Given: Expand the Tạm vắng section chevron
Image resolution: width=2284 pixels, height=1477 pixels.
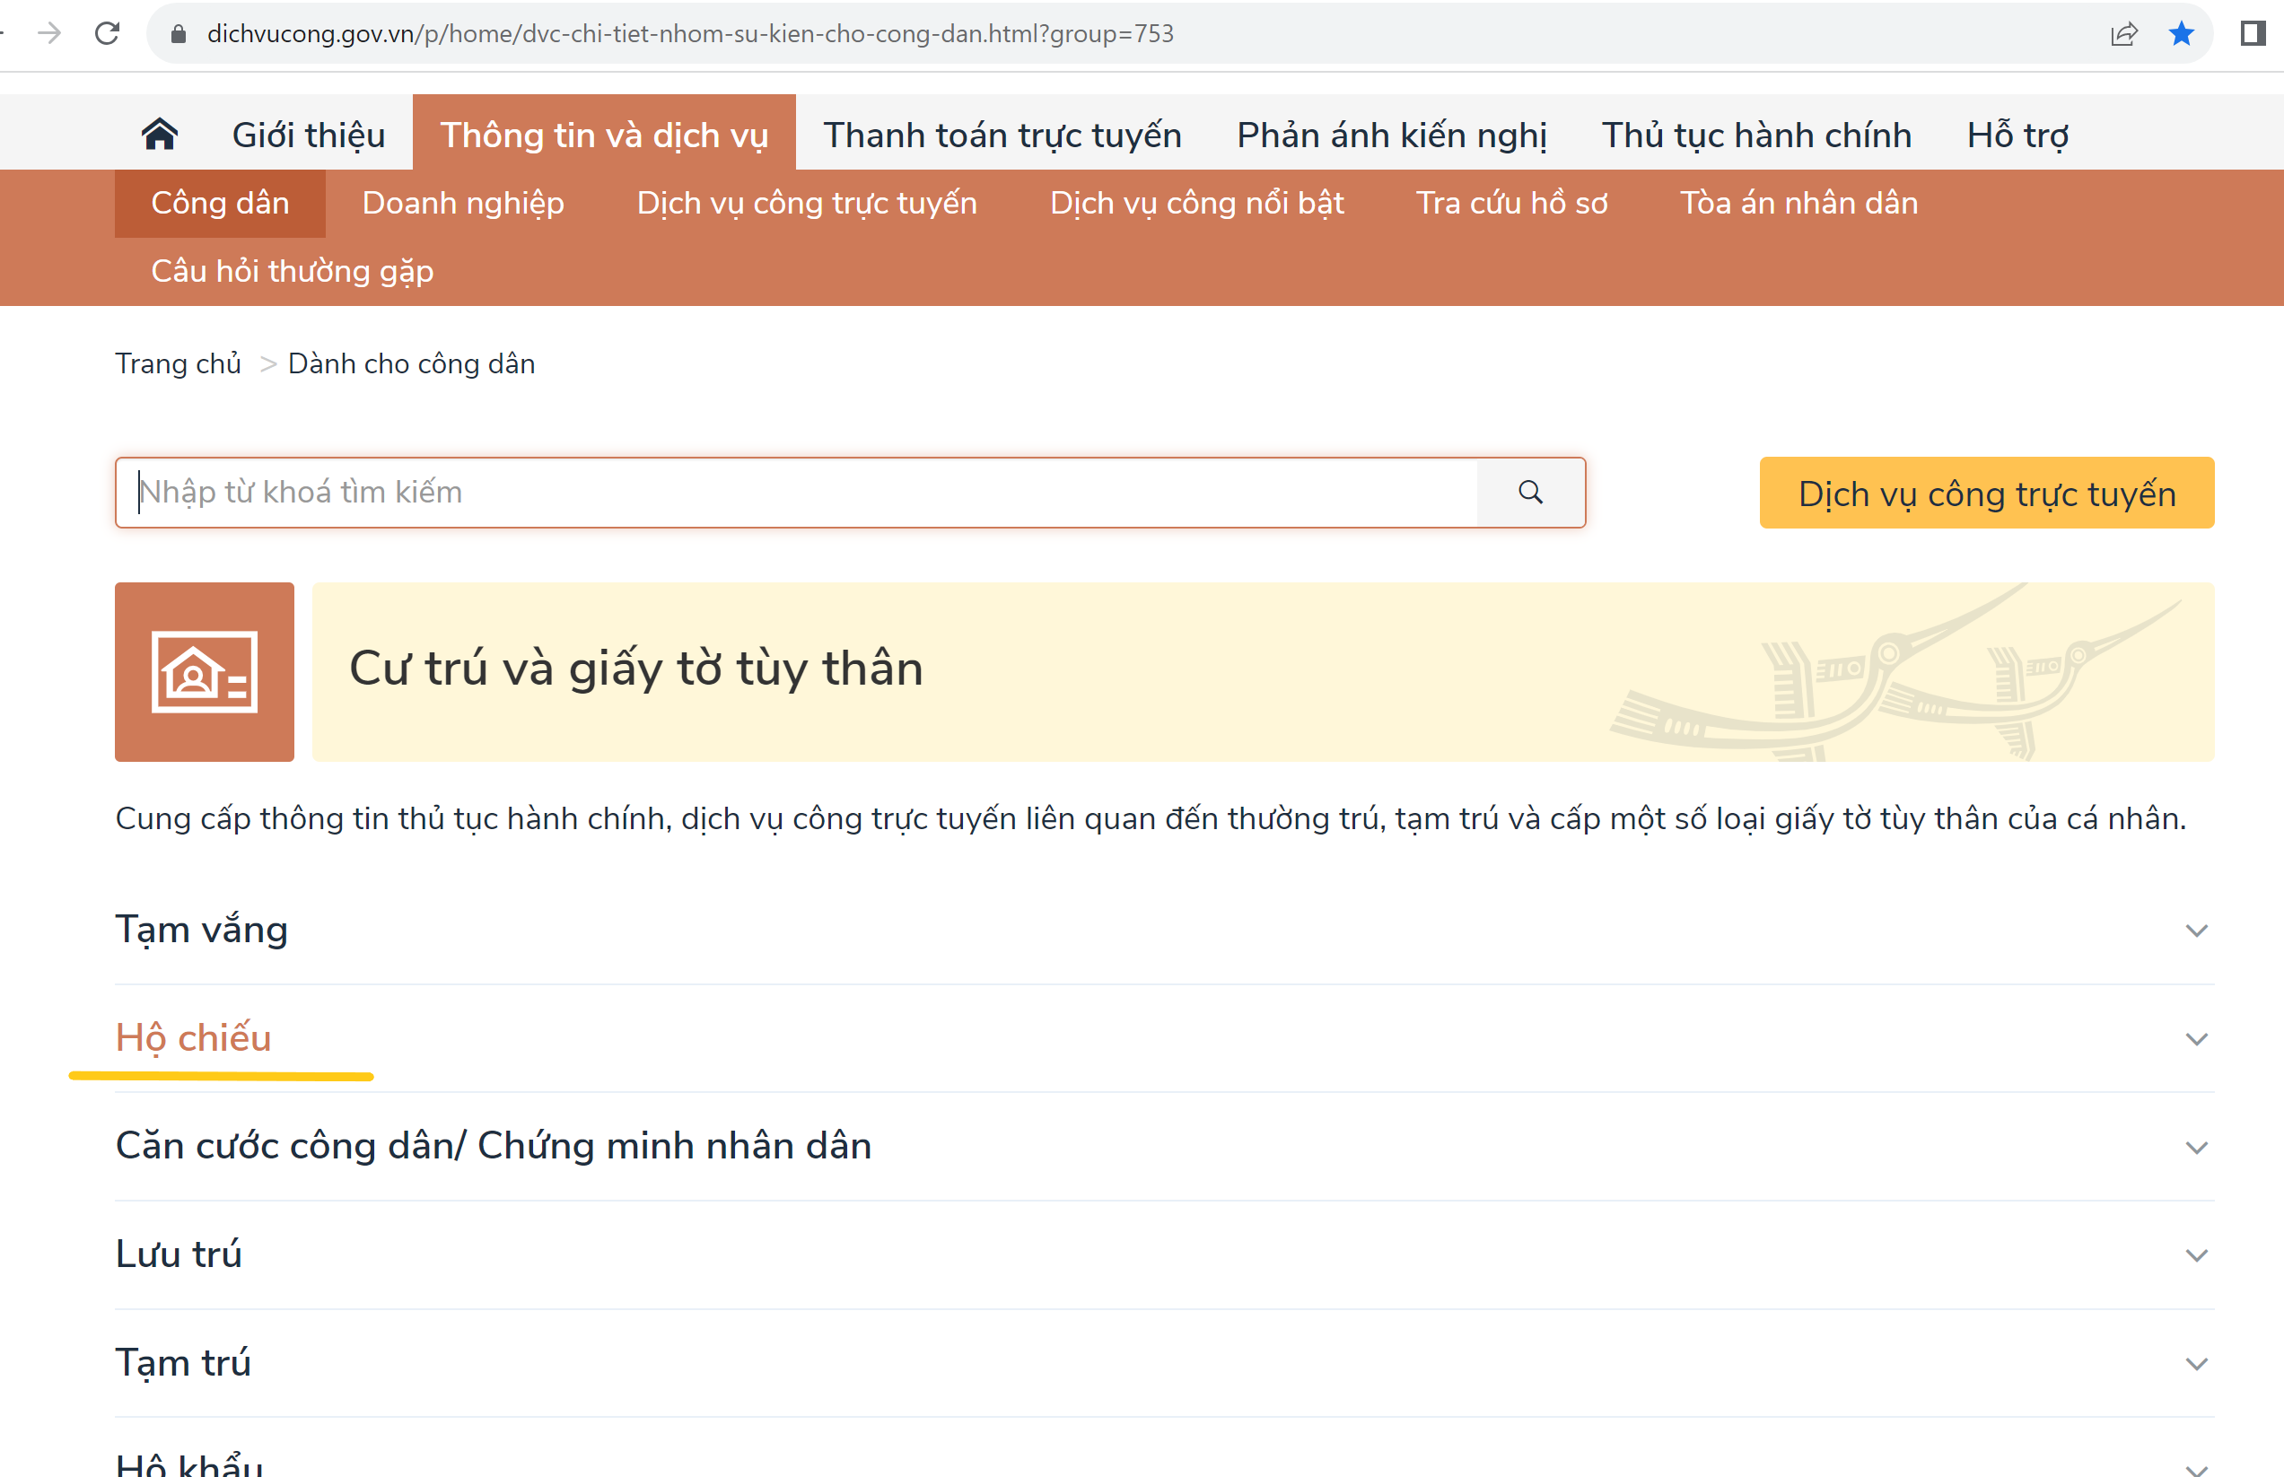Looking at the screenshot, I should 2196,931.
